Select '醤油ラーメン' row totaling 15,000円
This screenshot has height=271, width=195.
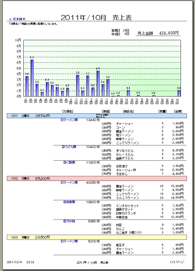tap(142, 186)
